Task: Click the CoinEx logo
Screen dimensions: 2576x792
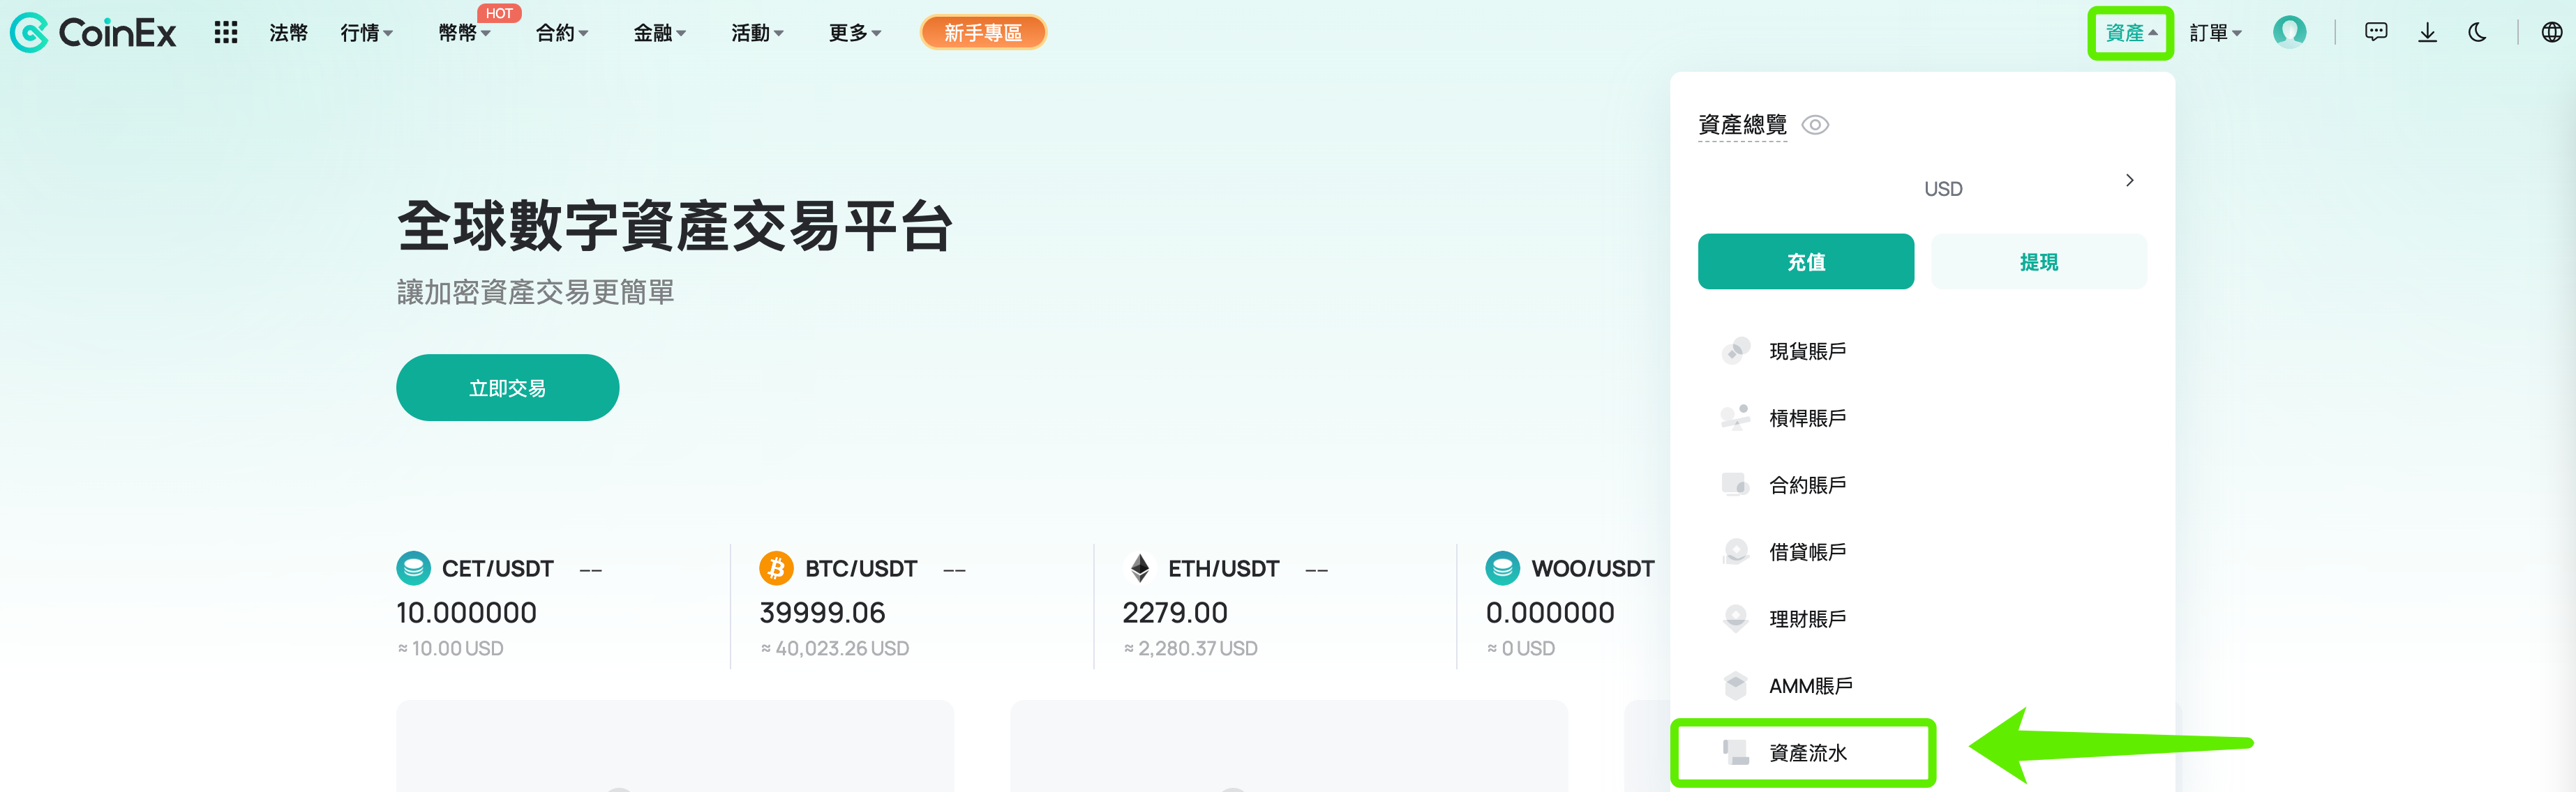Action: tap(93, 33)
